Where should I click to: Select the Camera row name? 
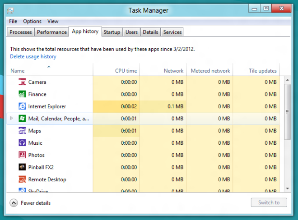(x=37, y=82)
